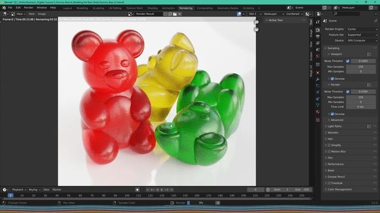Toggle Viewport Noise Threshold checkbox
The image size is (380, 213).
pyautogui.click(x=348, y=61)
